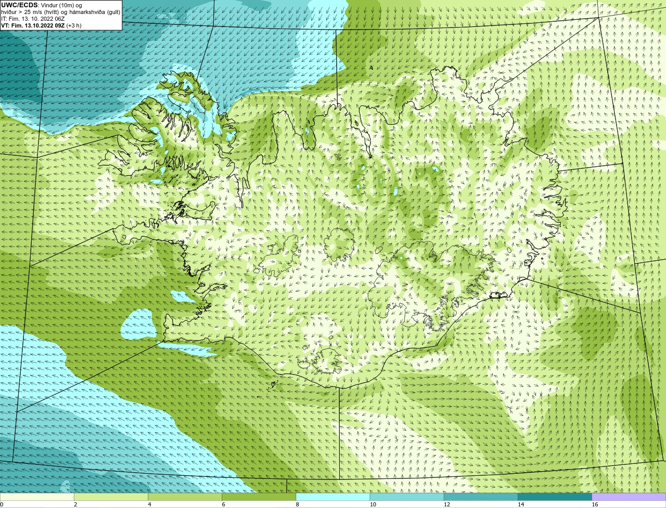Click the legend scale label '6'
The width and height of the screenshot is (666, 508).
click(x=224, y=504)
